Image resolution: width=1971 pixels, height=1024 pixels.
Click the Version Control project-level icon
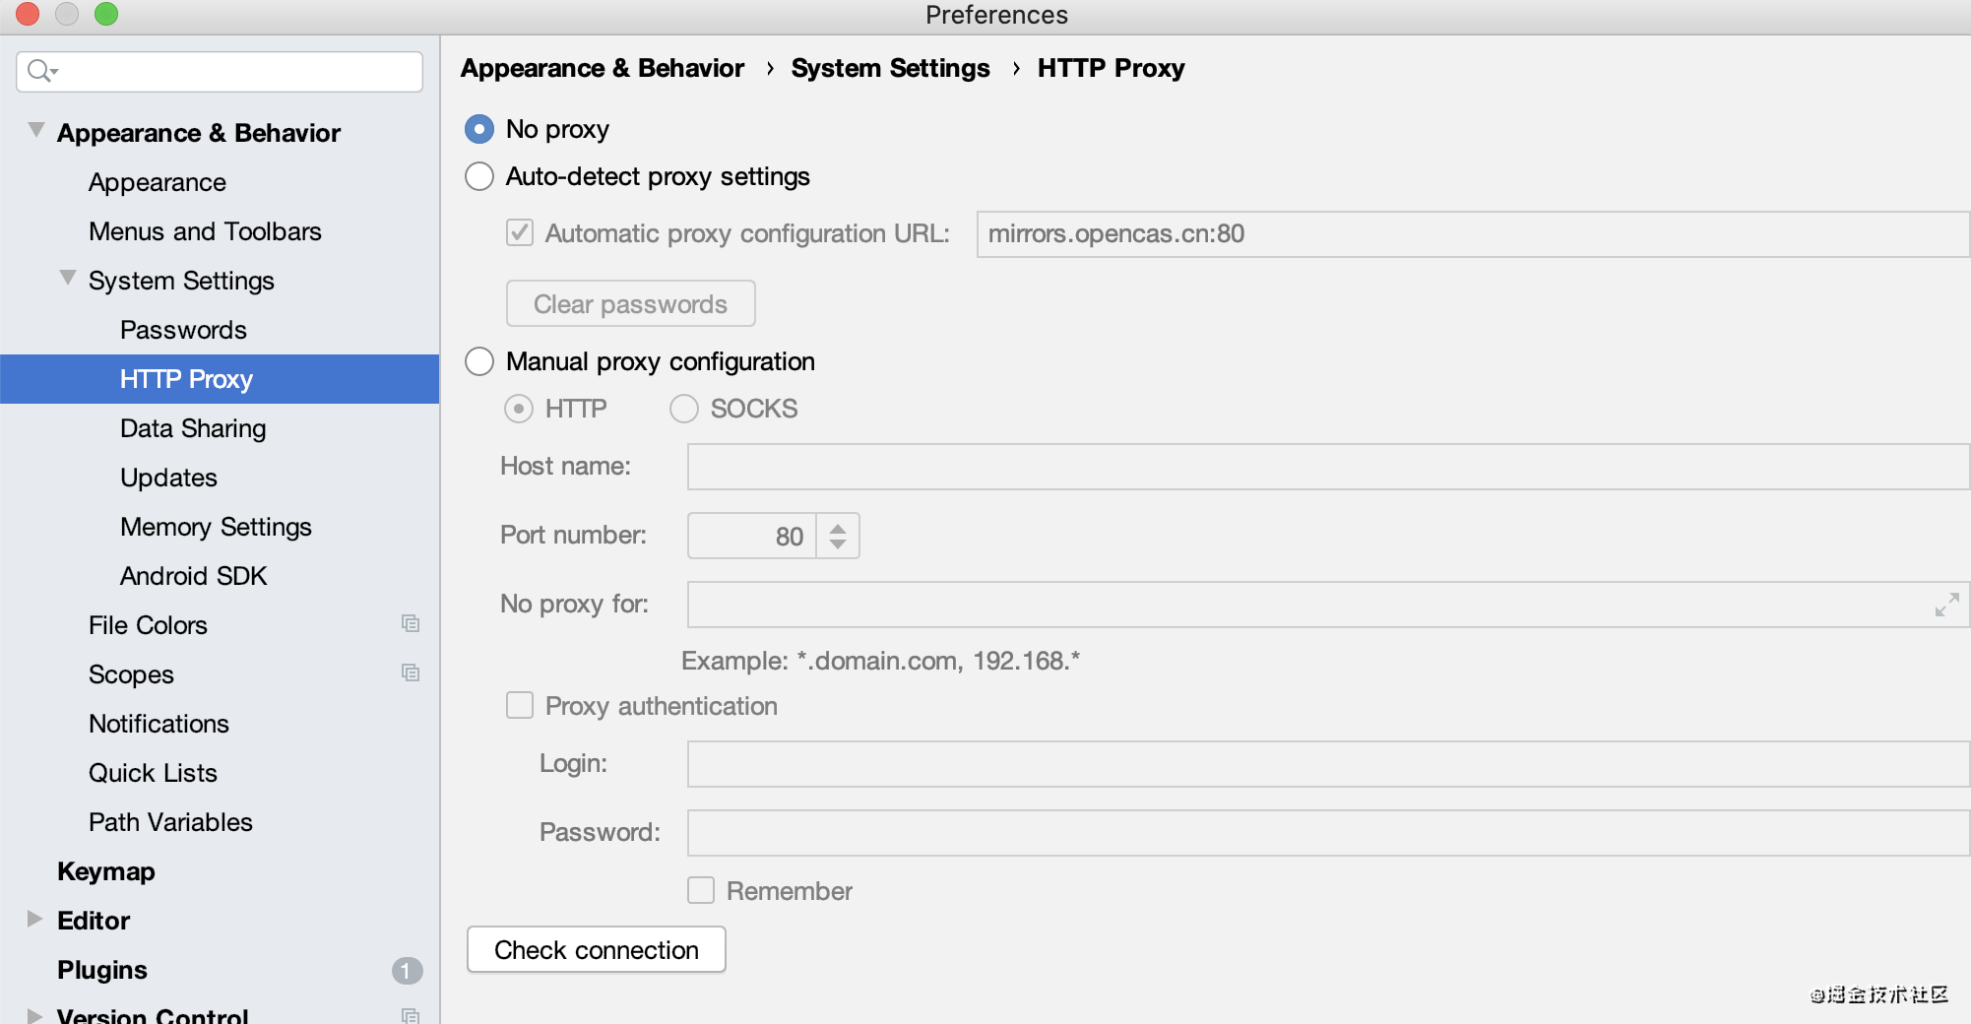(411, 1015)
